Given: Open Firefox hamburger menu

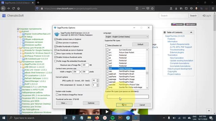Looking at the screenshot, I should (213, 8).
